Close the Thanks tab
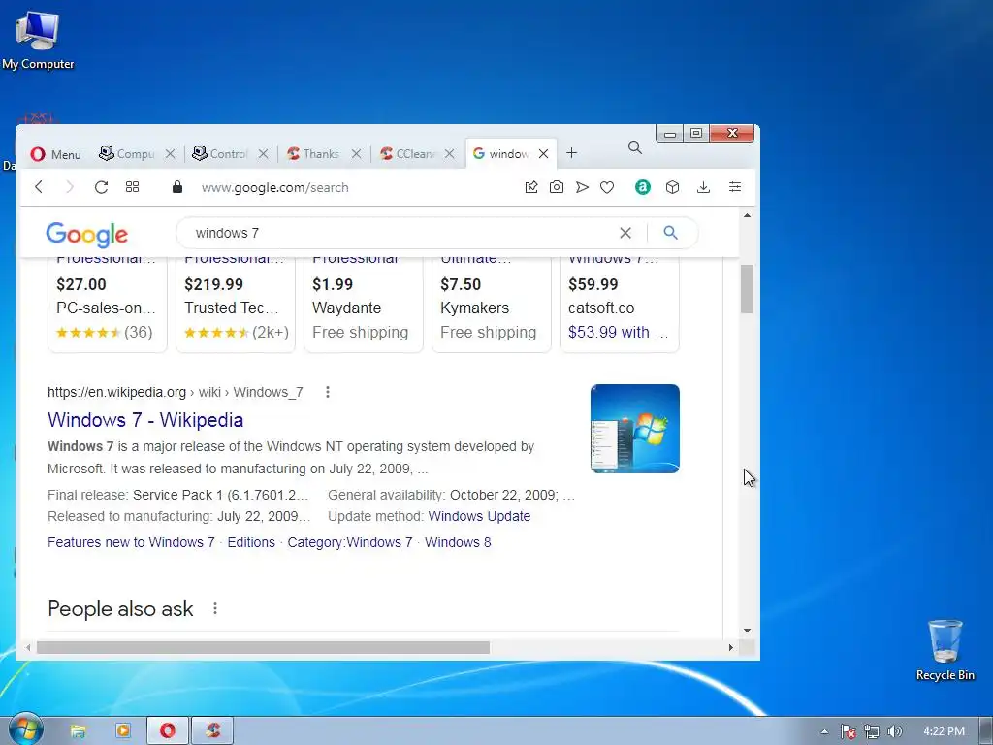Viewport: 993px width, 745px height. [x=357, y=154]
